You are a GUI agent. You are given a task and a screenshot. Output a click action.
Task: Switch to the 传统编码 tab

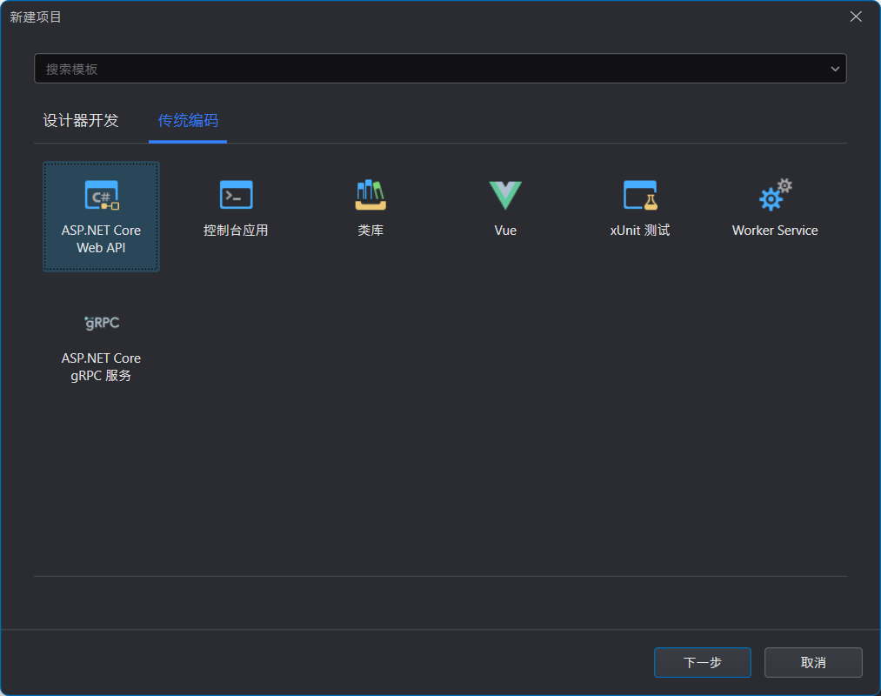(x=188, y=120)
